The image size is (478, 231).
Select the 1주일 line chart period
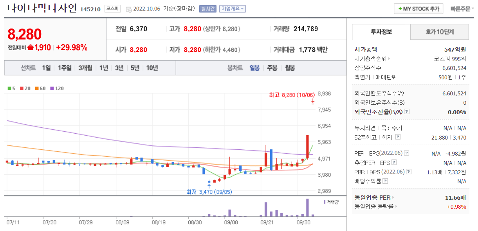coord(65,68)
